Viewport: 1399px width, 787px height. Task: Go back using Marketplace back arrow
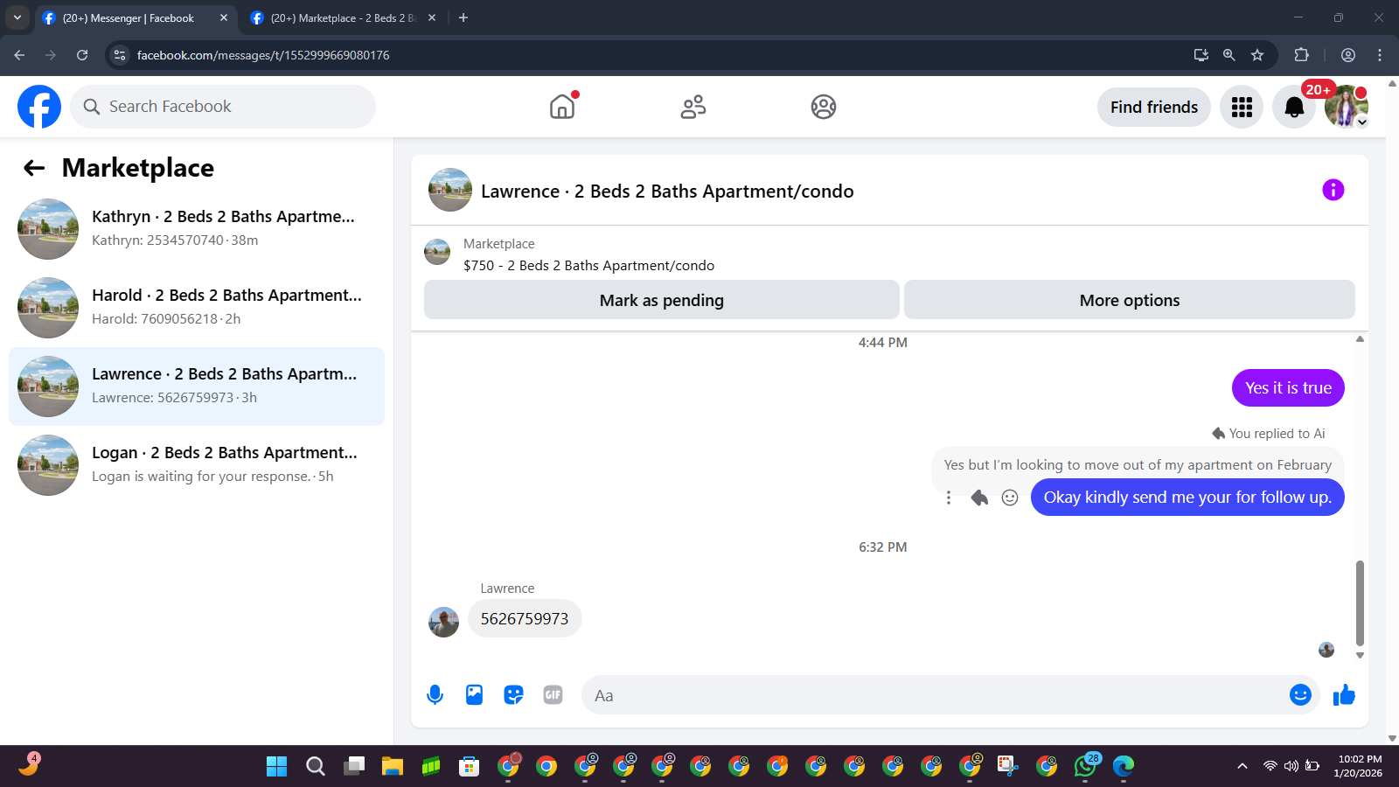(x=34, y=168)
